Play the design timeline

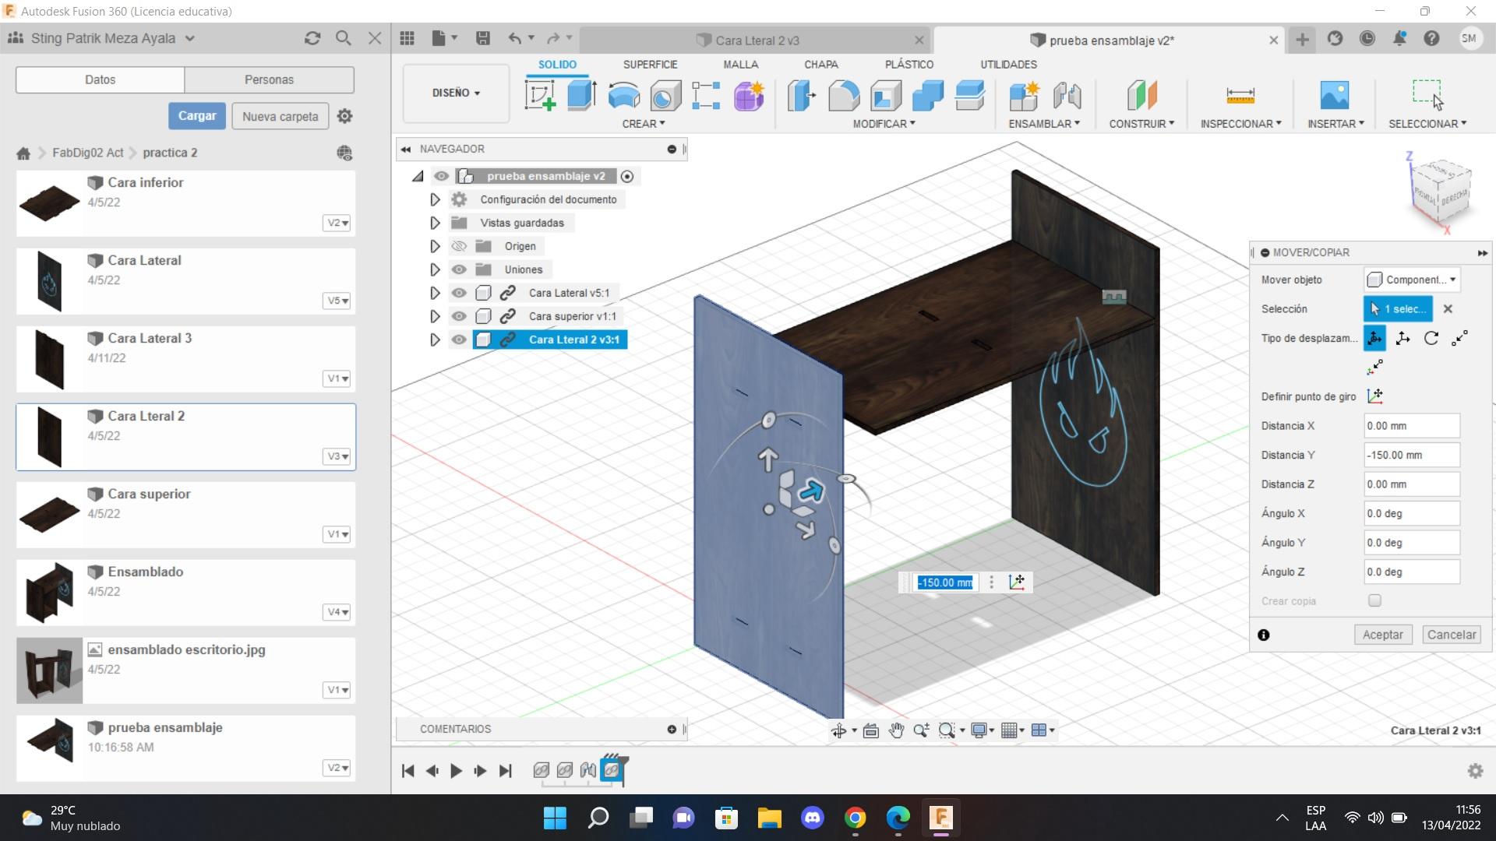456,771
